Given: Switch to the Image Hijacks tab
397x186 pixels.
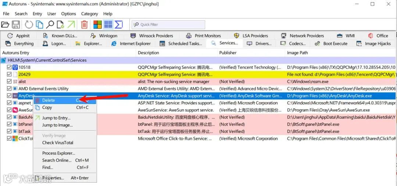Looking at the screenshot, I should [x=374, y=43].
